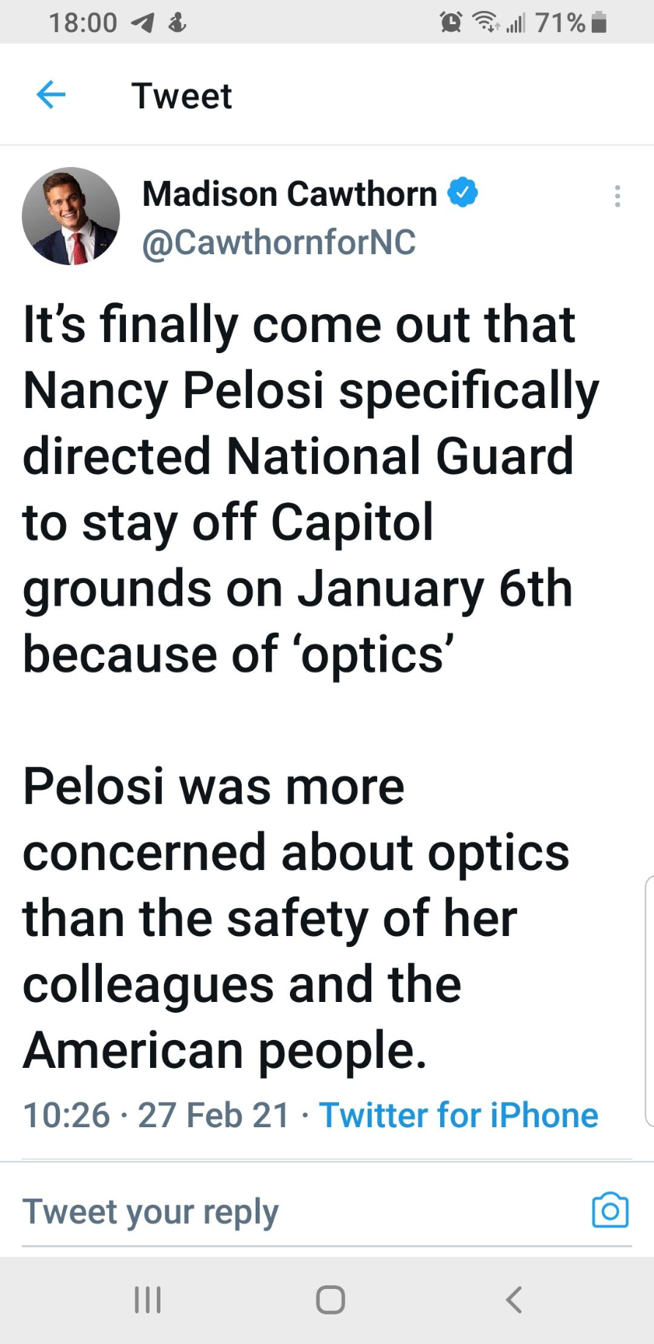Tap the battery status icon
The height and width of the screenshot is (1344, 654).
point(598,23)
